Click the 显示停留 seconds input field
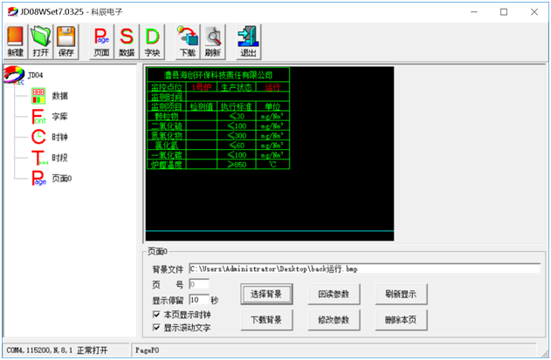551x360 pixels. pos(197,299)
